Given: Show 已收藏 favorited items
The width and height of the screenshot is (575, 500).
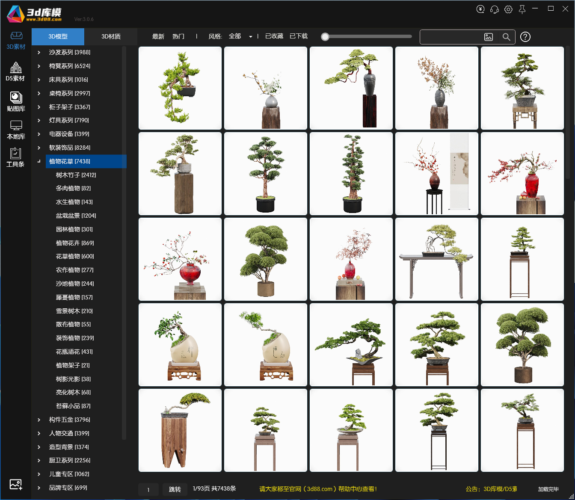Looking at the screenshot, I should [274, 36].
